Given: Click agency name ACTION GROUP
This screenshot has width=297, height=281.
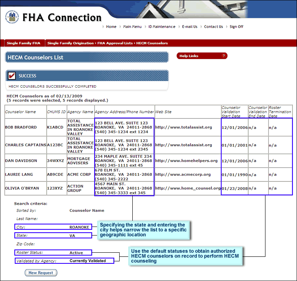Looking at the screenshot, I should tap(75, 188).
